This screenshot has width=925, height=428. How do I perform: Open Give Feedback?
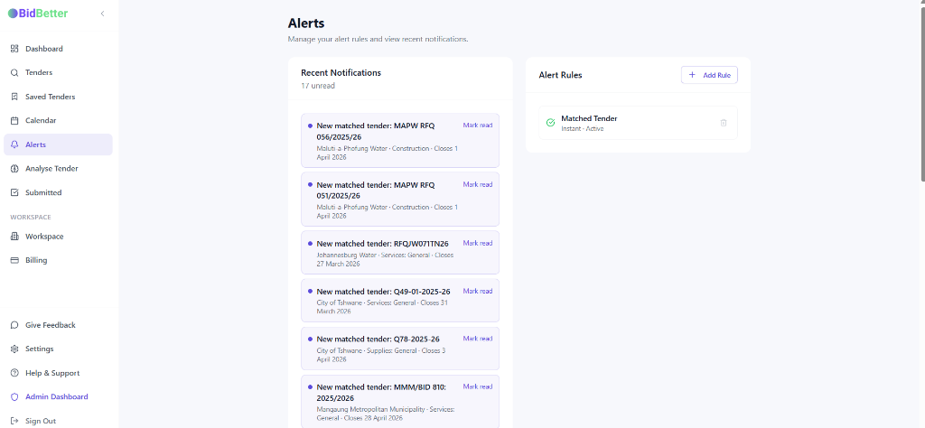[x=58, y=325]
